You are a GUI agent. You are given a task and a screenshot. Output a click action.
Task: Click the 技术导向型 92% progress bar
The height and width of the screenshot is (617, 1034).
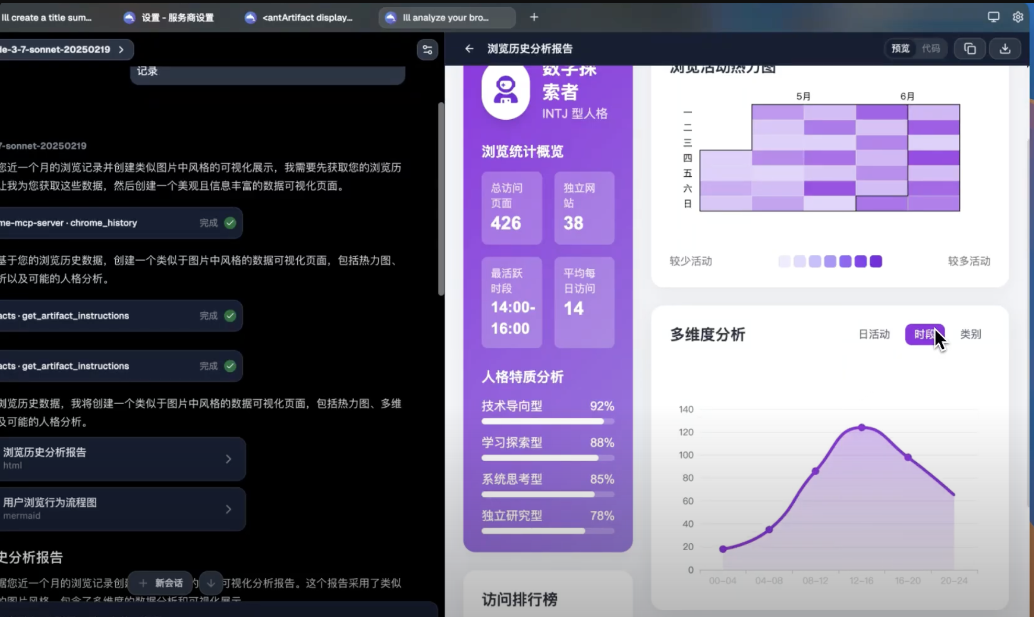tap(548, 421)
